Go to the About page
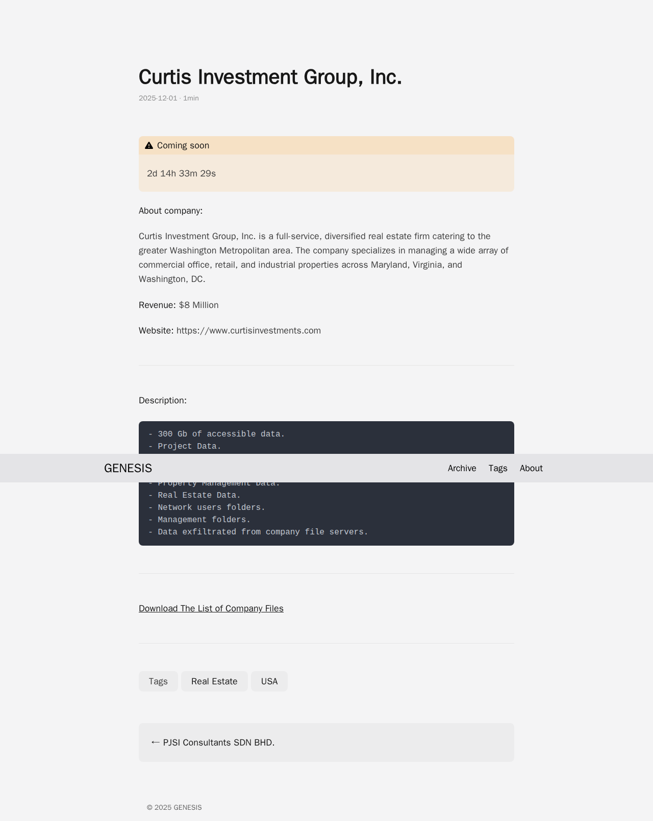Screen dimensions: 653x821 (x=531, y=468)
